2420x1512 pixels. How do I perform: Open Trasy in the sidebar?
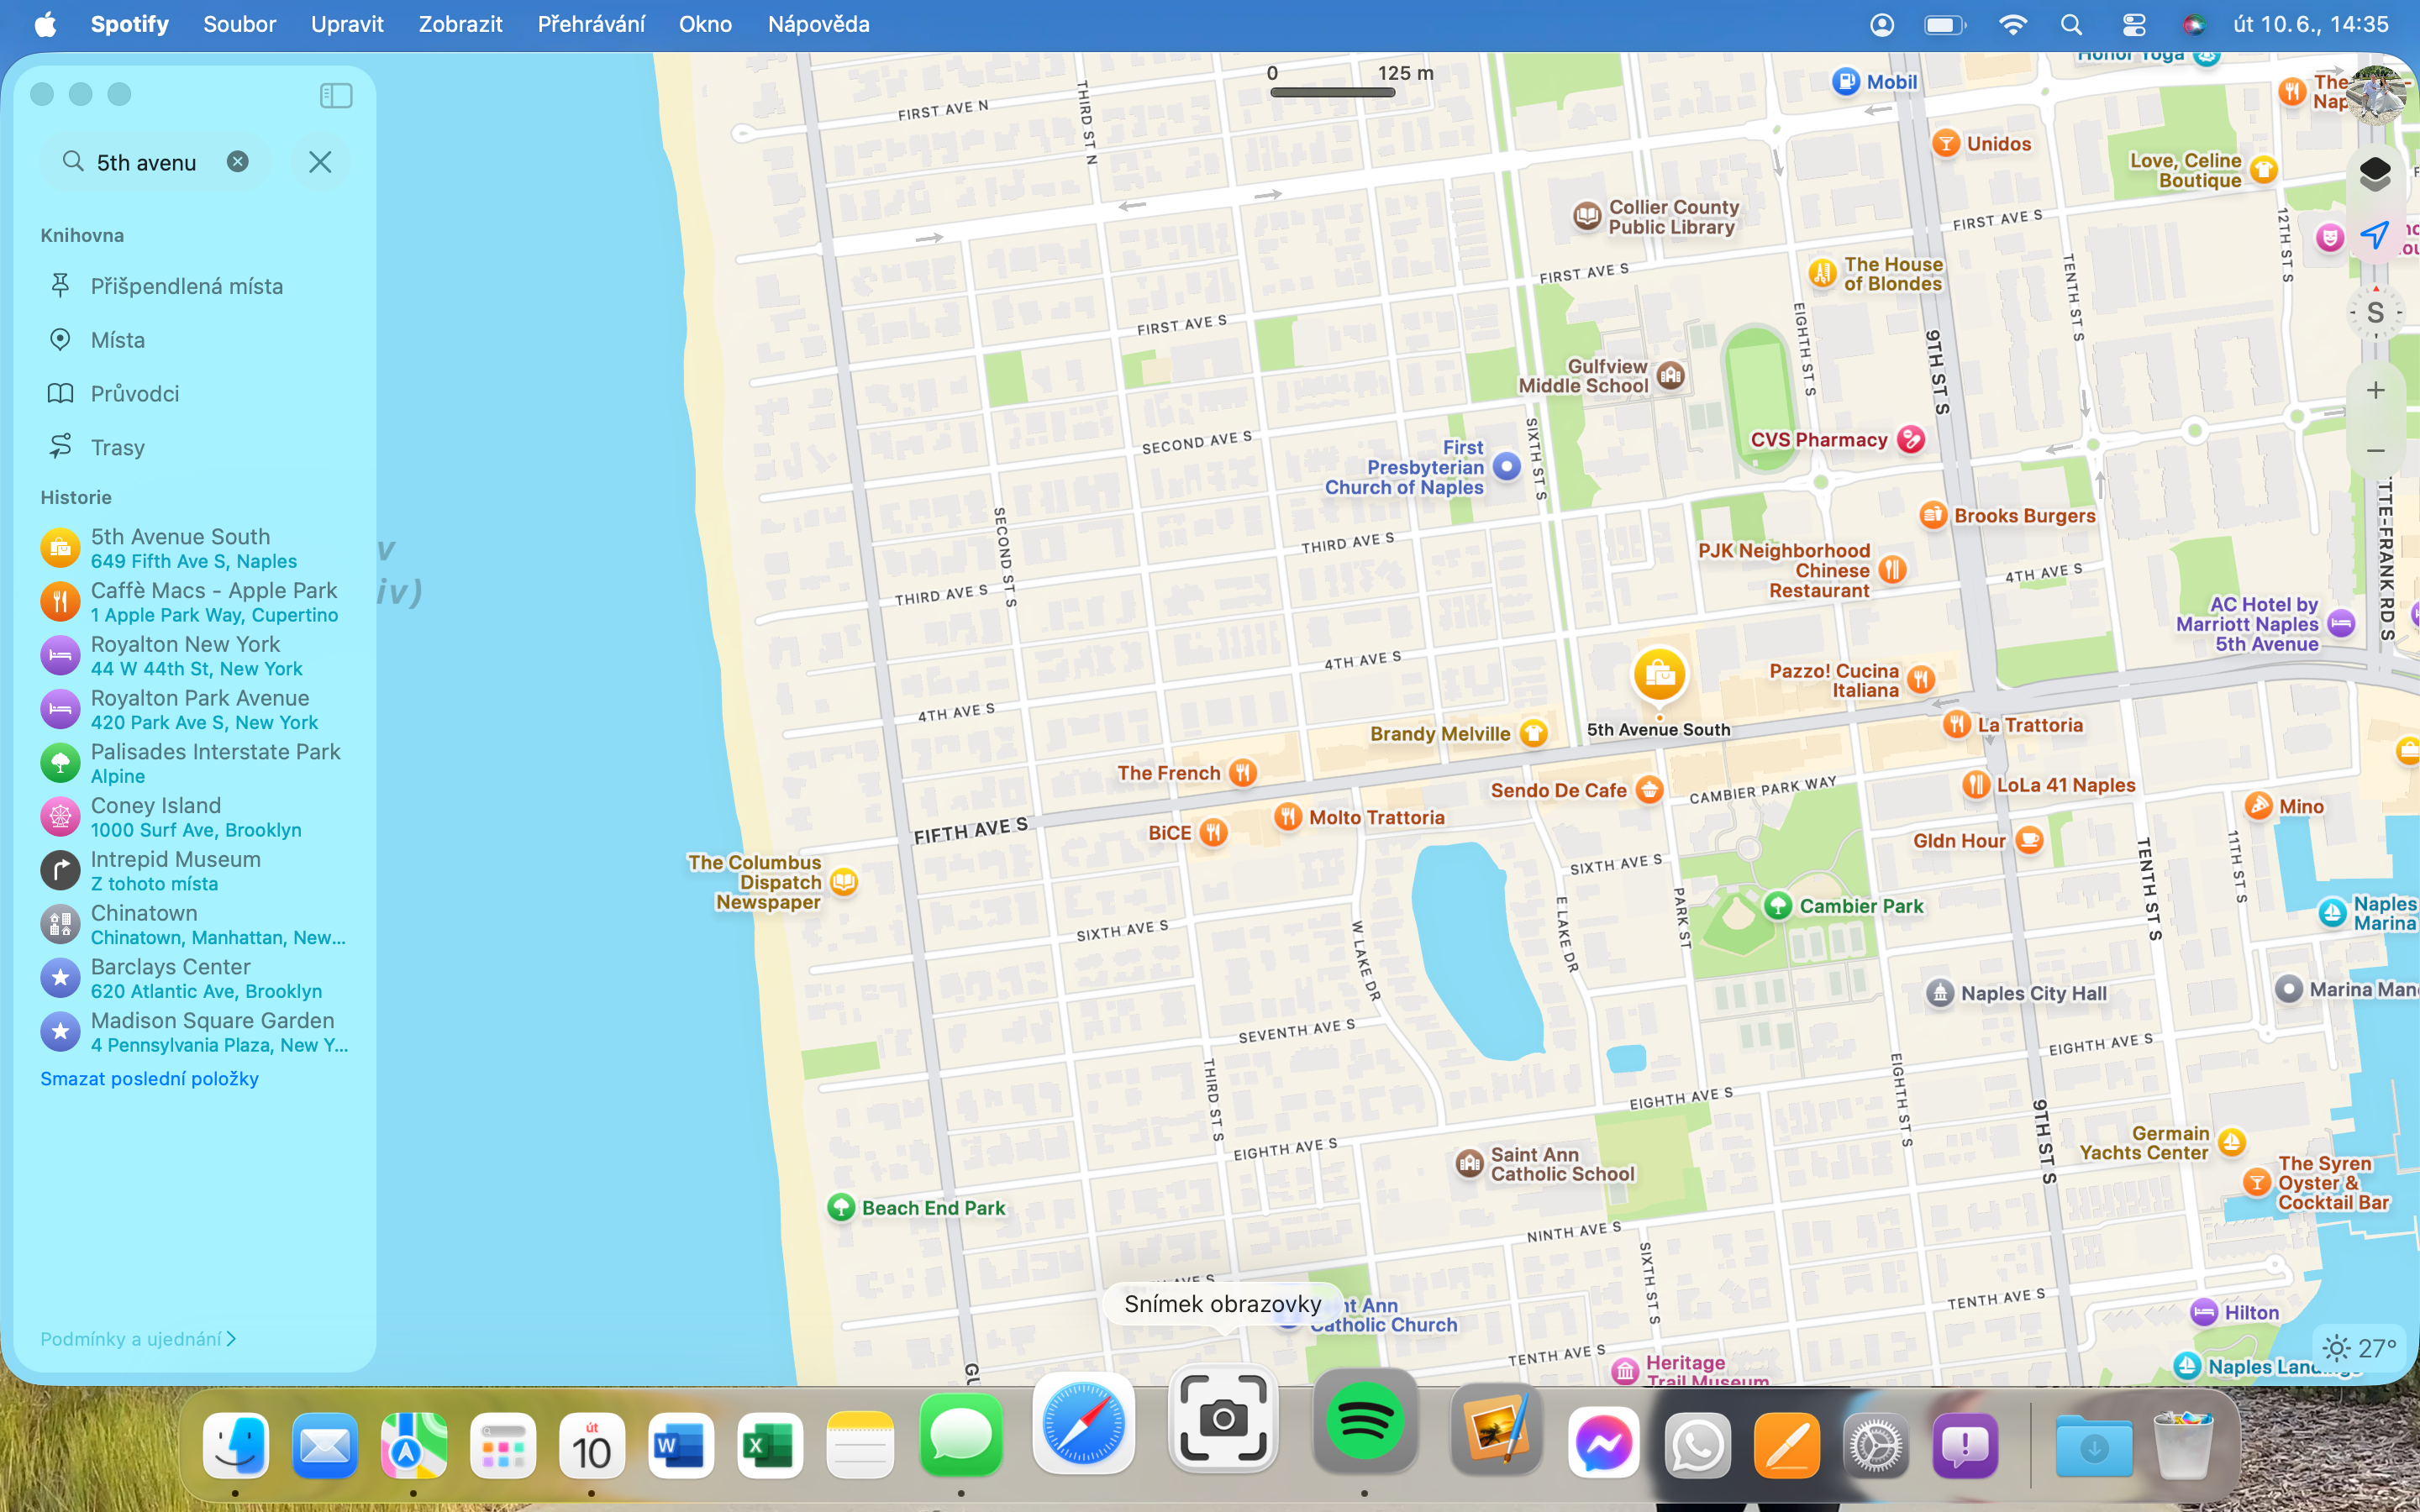pyautogui.click(x=117, y=448)
